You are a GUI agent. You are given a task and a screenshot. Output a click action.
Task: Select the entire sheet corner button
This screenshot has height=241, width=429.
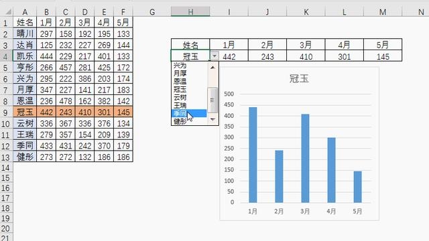pyautogui.click(x=7, y=12)
